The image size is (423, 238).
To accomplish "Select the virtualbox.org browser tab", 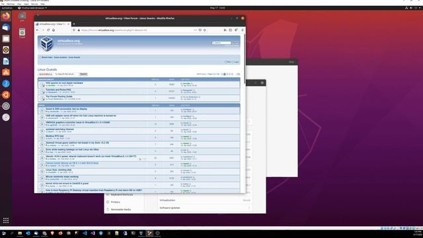I will (53, 24).
